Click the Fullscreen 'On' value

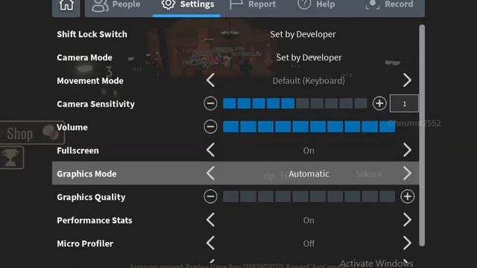point(309,150)
